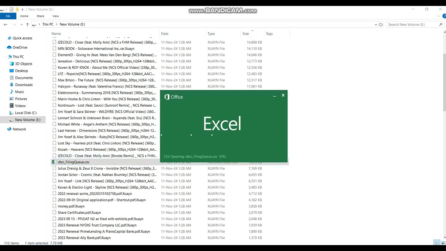Open the Videos folder icon

(11, 106)
